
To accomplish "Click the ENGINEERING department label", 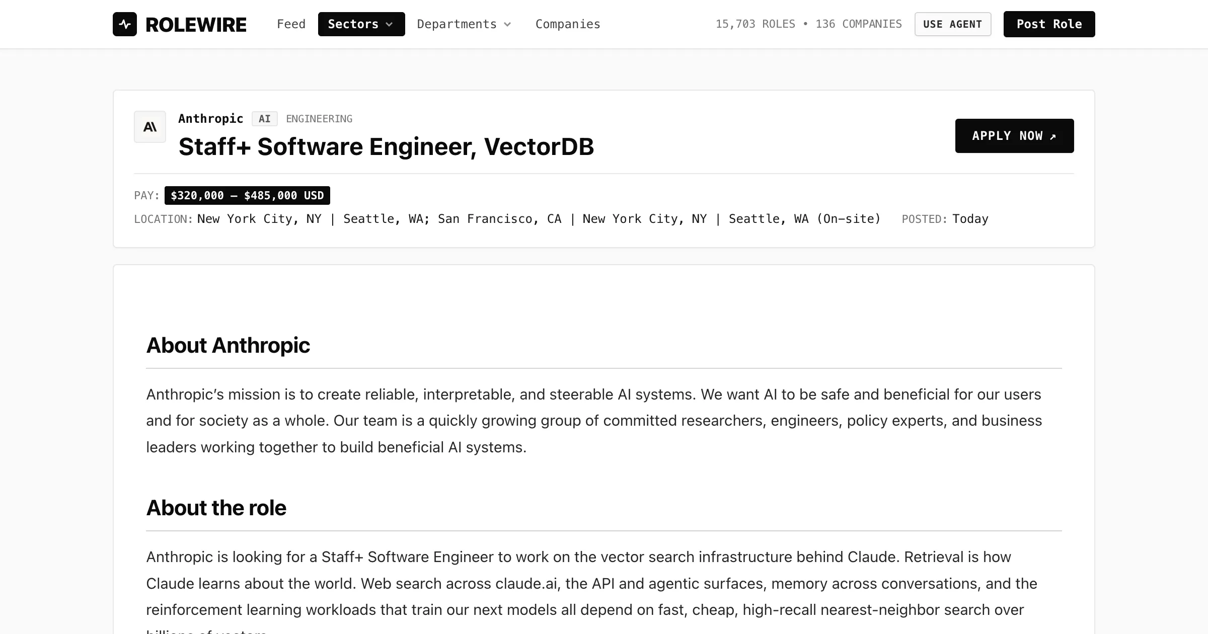I will coord(319,119).
